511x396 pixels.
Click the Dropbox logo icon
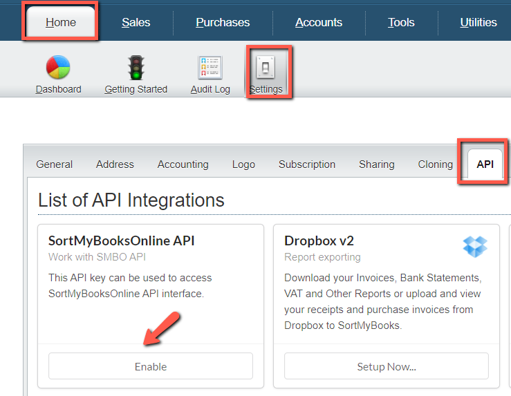[475, 246]
